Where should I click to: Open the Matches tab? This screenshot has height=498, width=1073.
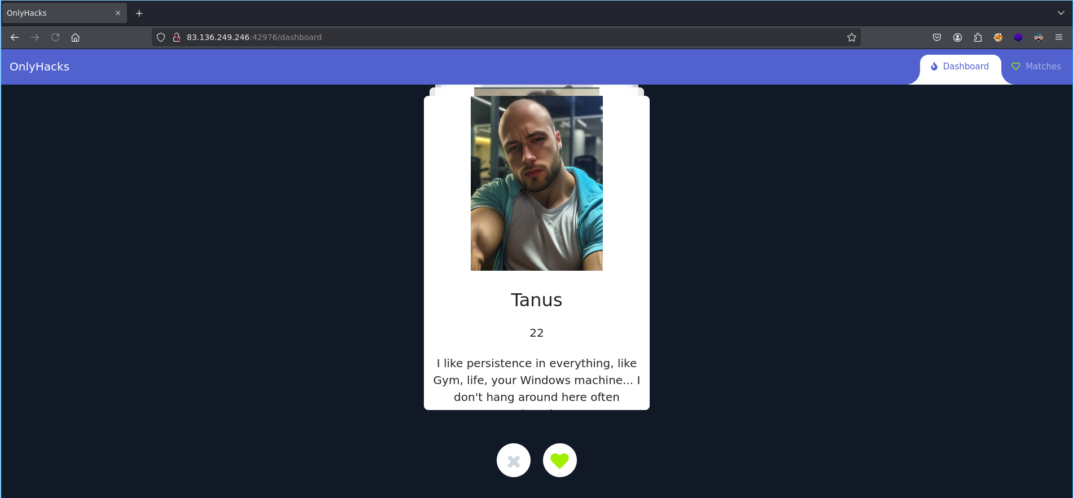point(1036,67)
